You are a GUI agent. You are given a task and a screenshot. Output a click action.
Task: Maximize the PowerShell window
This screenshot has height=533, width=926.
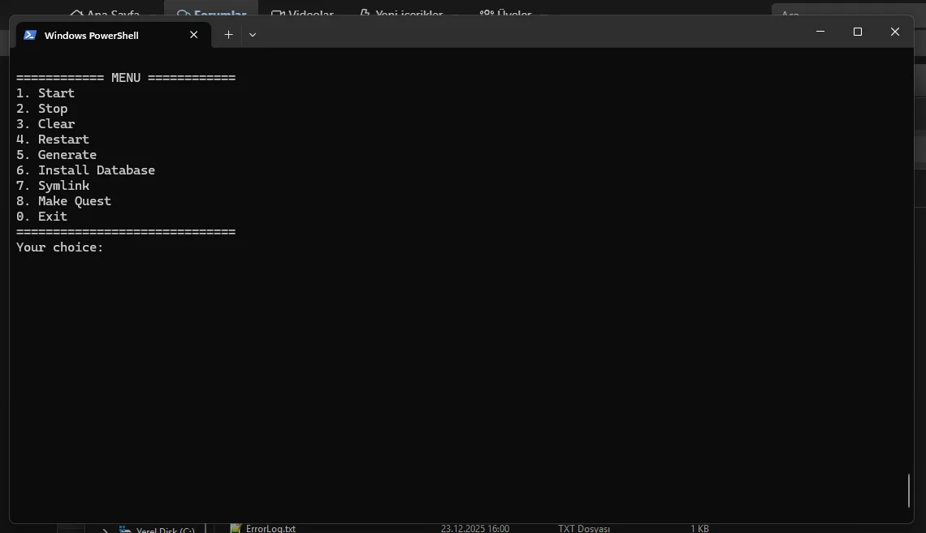857,32
